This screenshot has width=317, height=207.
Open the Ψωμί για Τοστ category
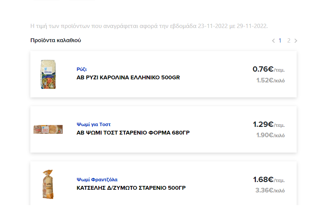click(x=94, y=125)
